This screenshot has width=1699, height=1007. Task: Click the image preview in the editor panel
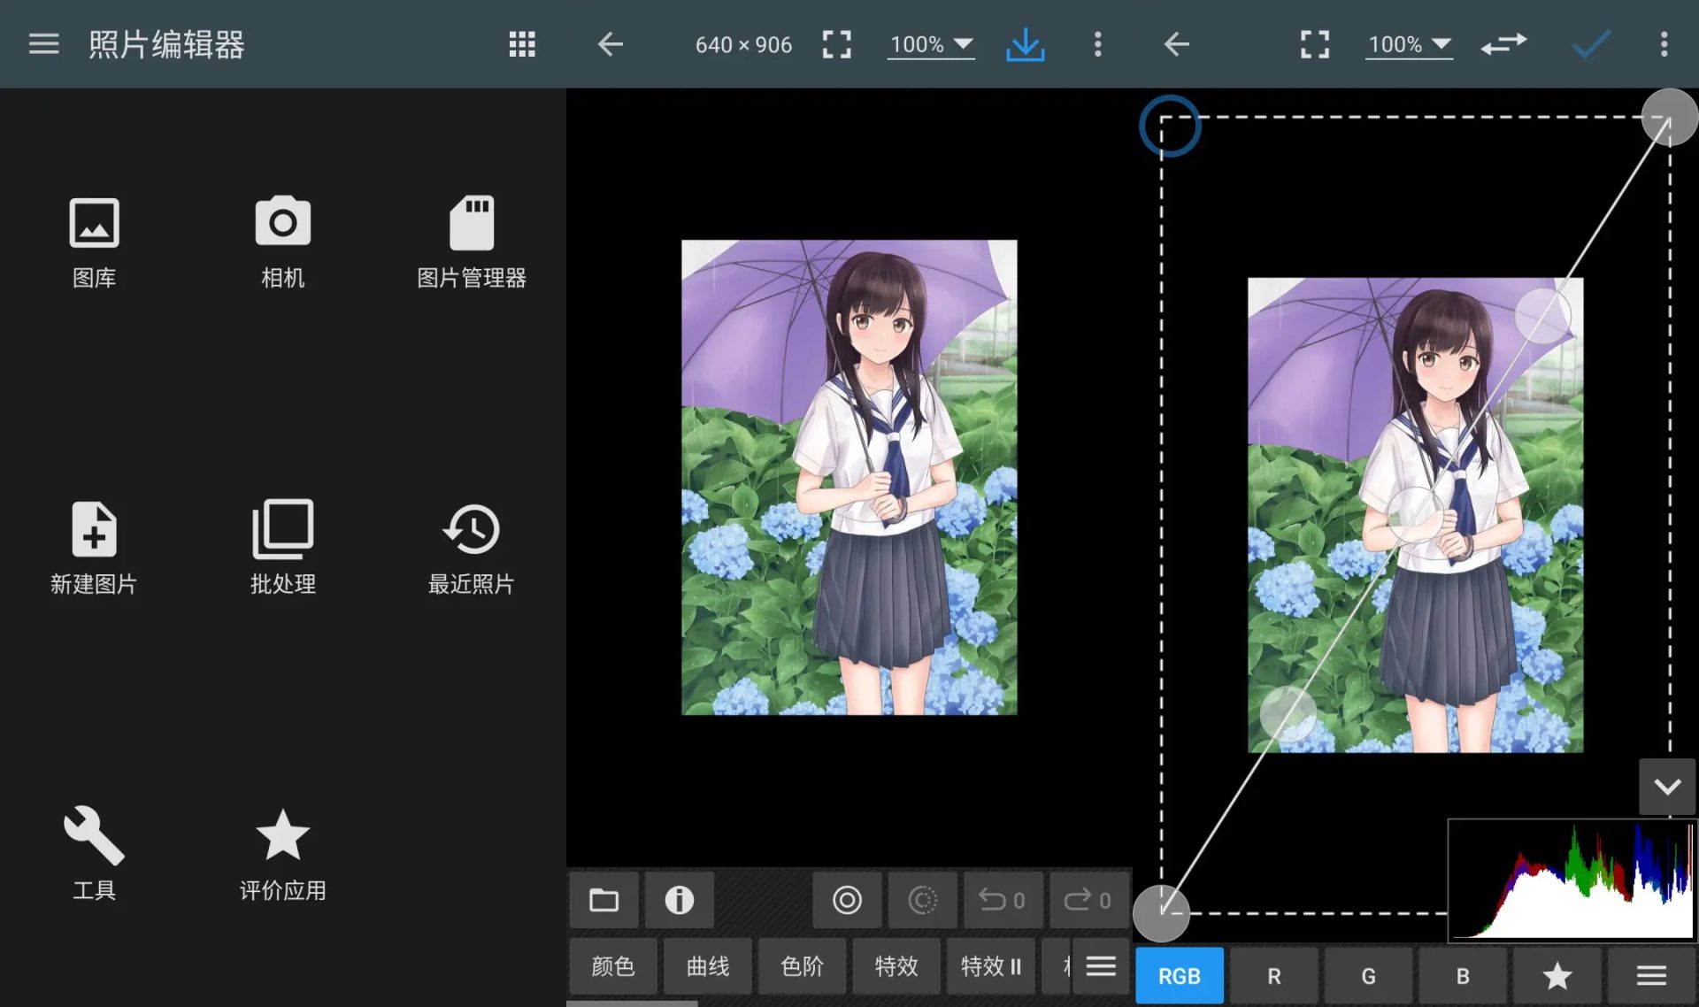[849, 477]
